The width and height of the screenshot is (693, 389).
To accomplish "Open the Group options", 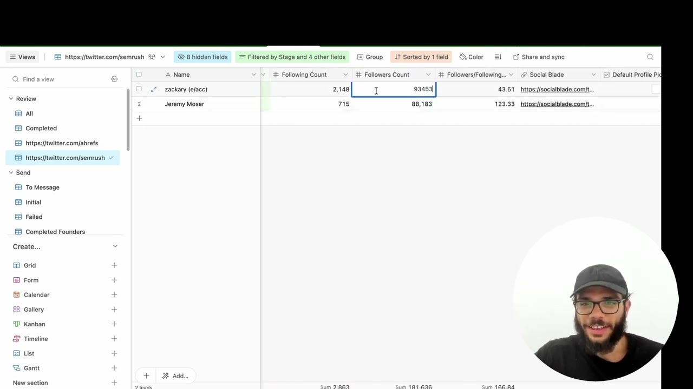I will 370,57.
